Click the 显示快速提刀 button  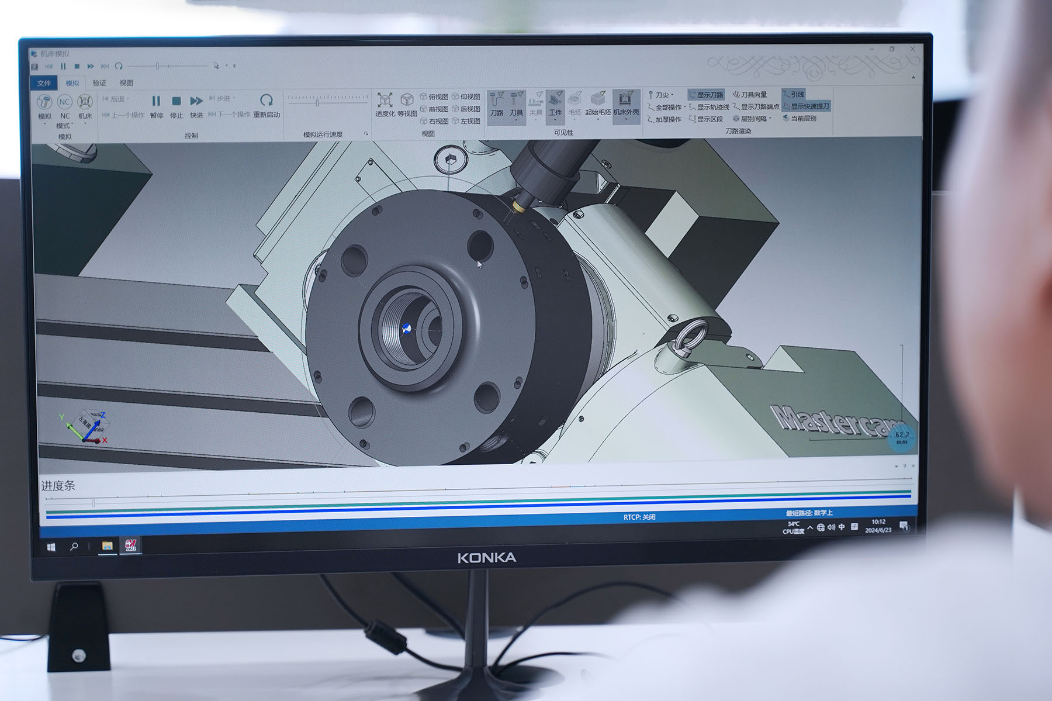[x=806, y=106]
